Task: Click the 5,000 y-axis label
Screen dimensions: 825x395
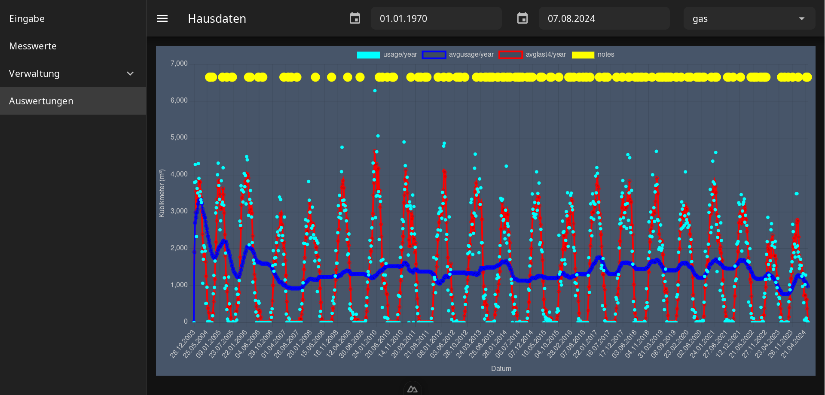Action: [179, 137]
